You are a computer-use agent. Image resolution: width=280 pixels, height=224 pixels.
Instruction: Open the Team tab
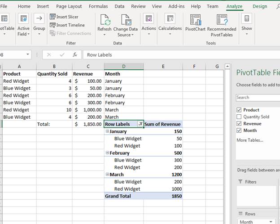[213, 6]
